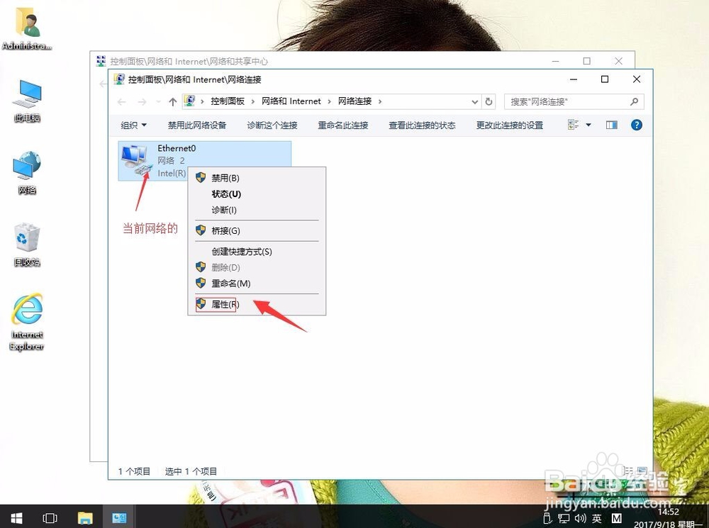Open the Windows Start menu
The height and width of the screenshot is (528, 709).
coord(17,518)
